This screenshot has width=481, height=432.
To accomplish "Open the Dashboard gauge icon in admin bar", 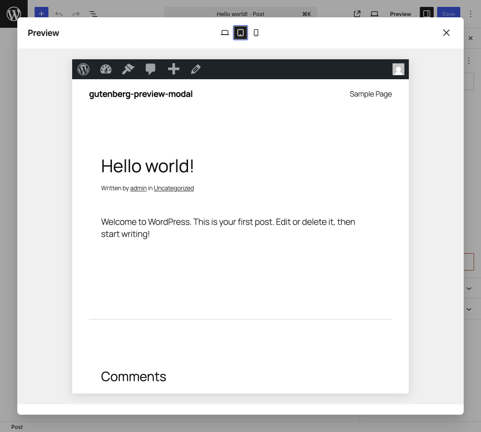I will point(106,69).
